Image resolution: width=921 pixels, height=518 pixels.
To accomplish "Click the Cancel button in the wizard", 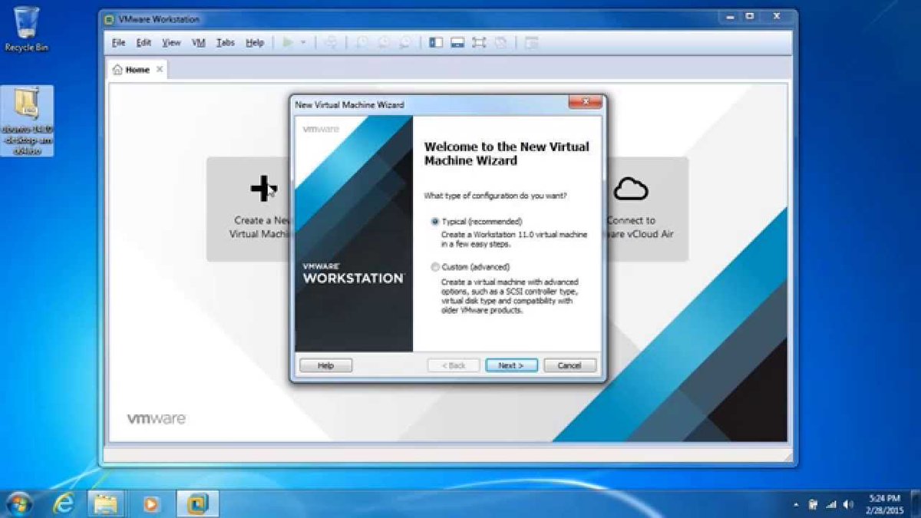I will pos(569,365).
